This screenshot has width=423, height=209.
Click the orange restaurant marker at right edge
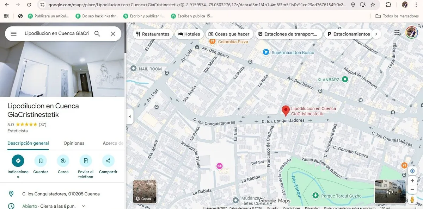pos(404,165)
